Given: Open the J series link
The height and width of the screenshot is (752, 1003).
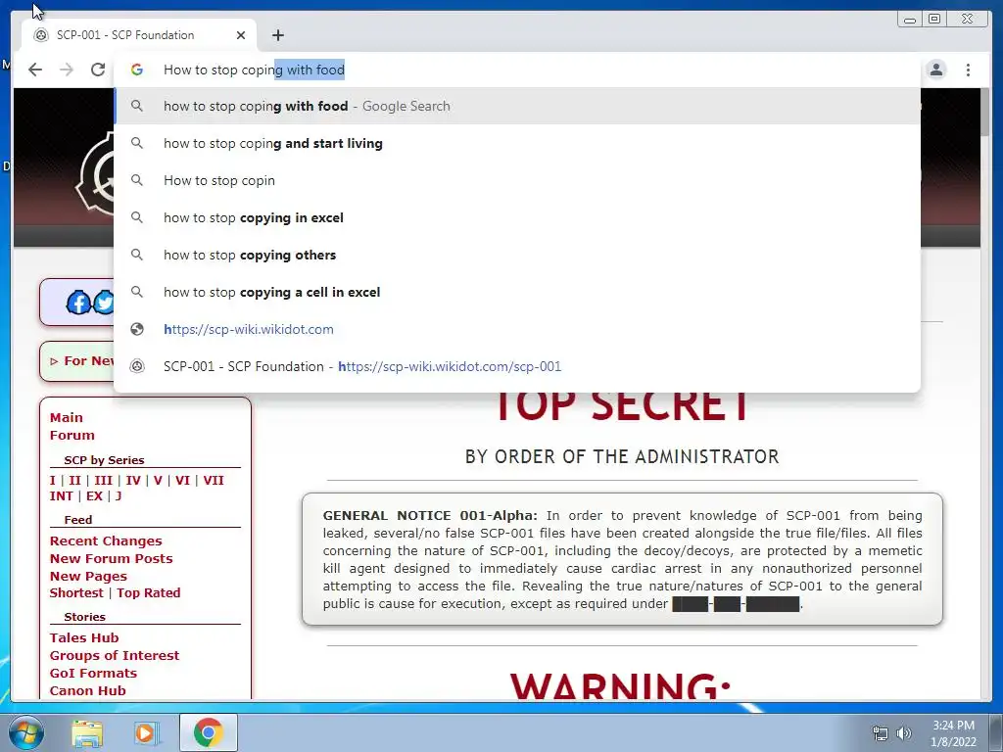Looking at the screenshot, I should point(119,496).
